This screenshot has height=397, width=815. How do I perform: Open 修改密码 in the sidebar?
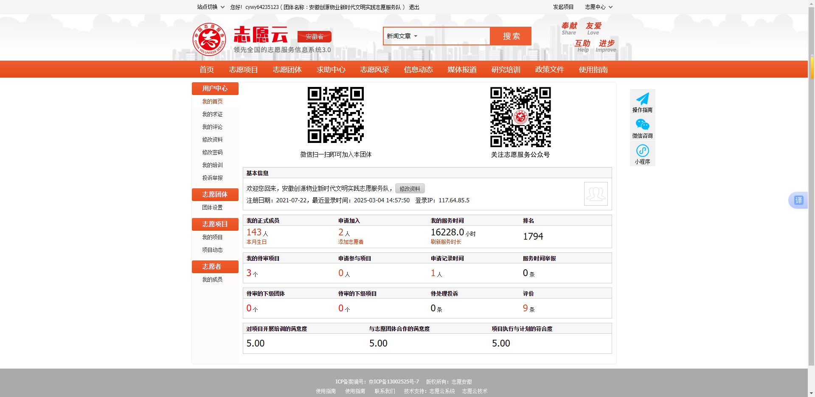[x=212, y=152]
